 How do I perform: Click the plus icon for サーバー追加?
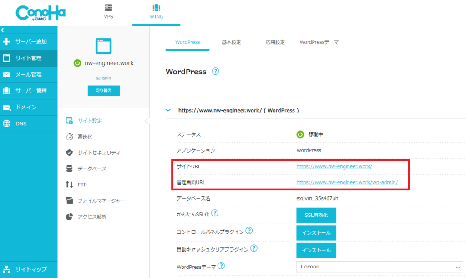click(x=6, y=41)
